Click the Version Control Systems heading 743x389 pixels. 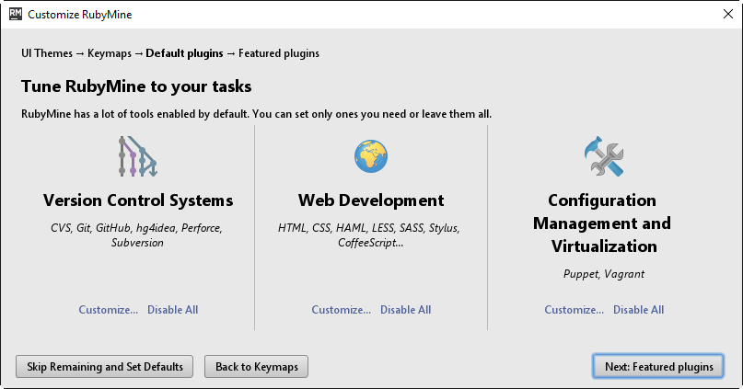click(x=138, y=200)
